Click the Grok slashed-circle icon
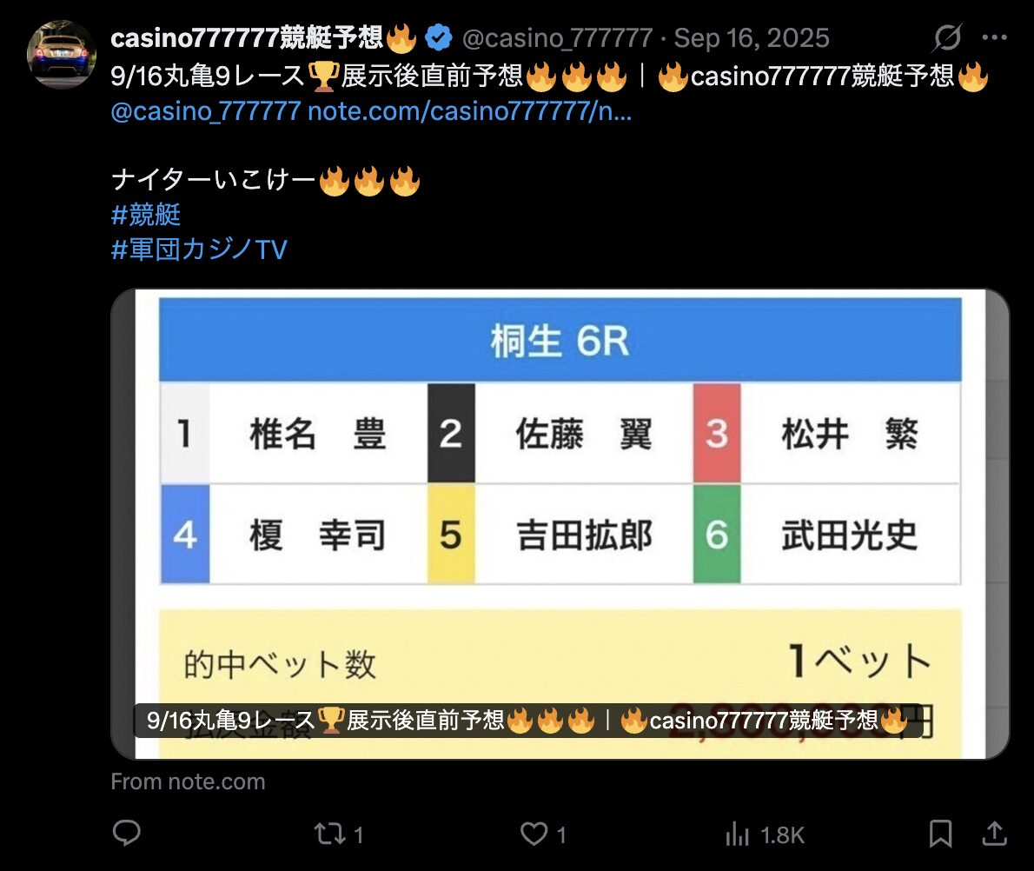 948,37
